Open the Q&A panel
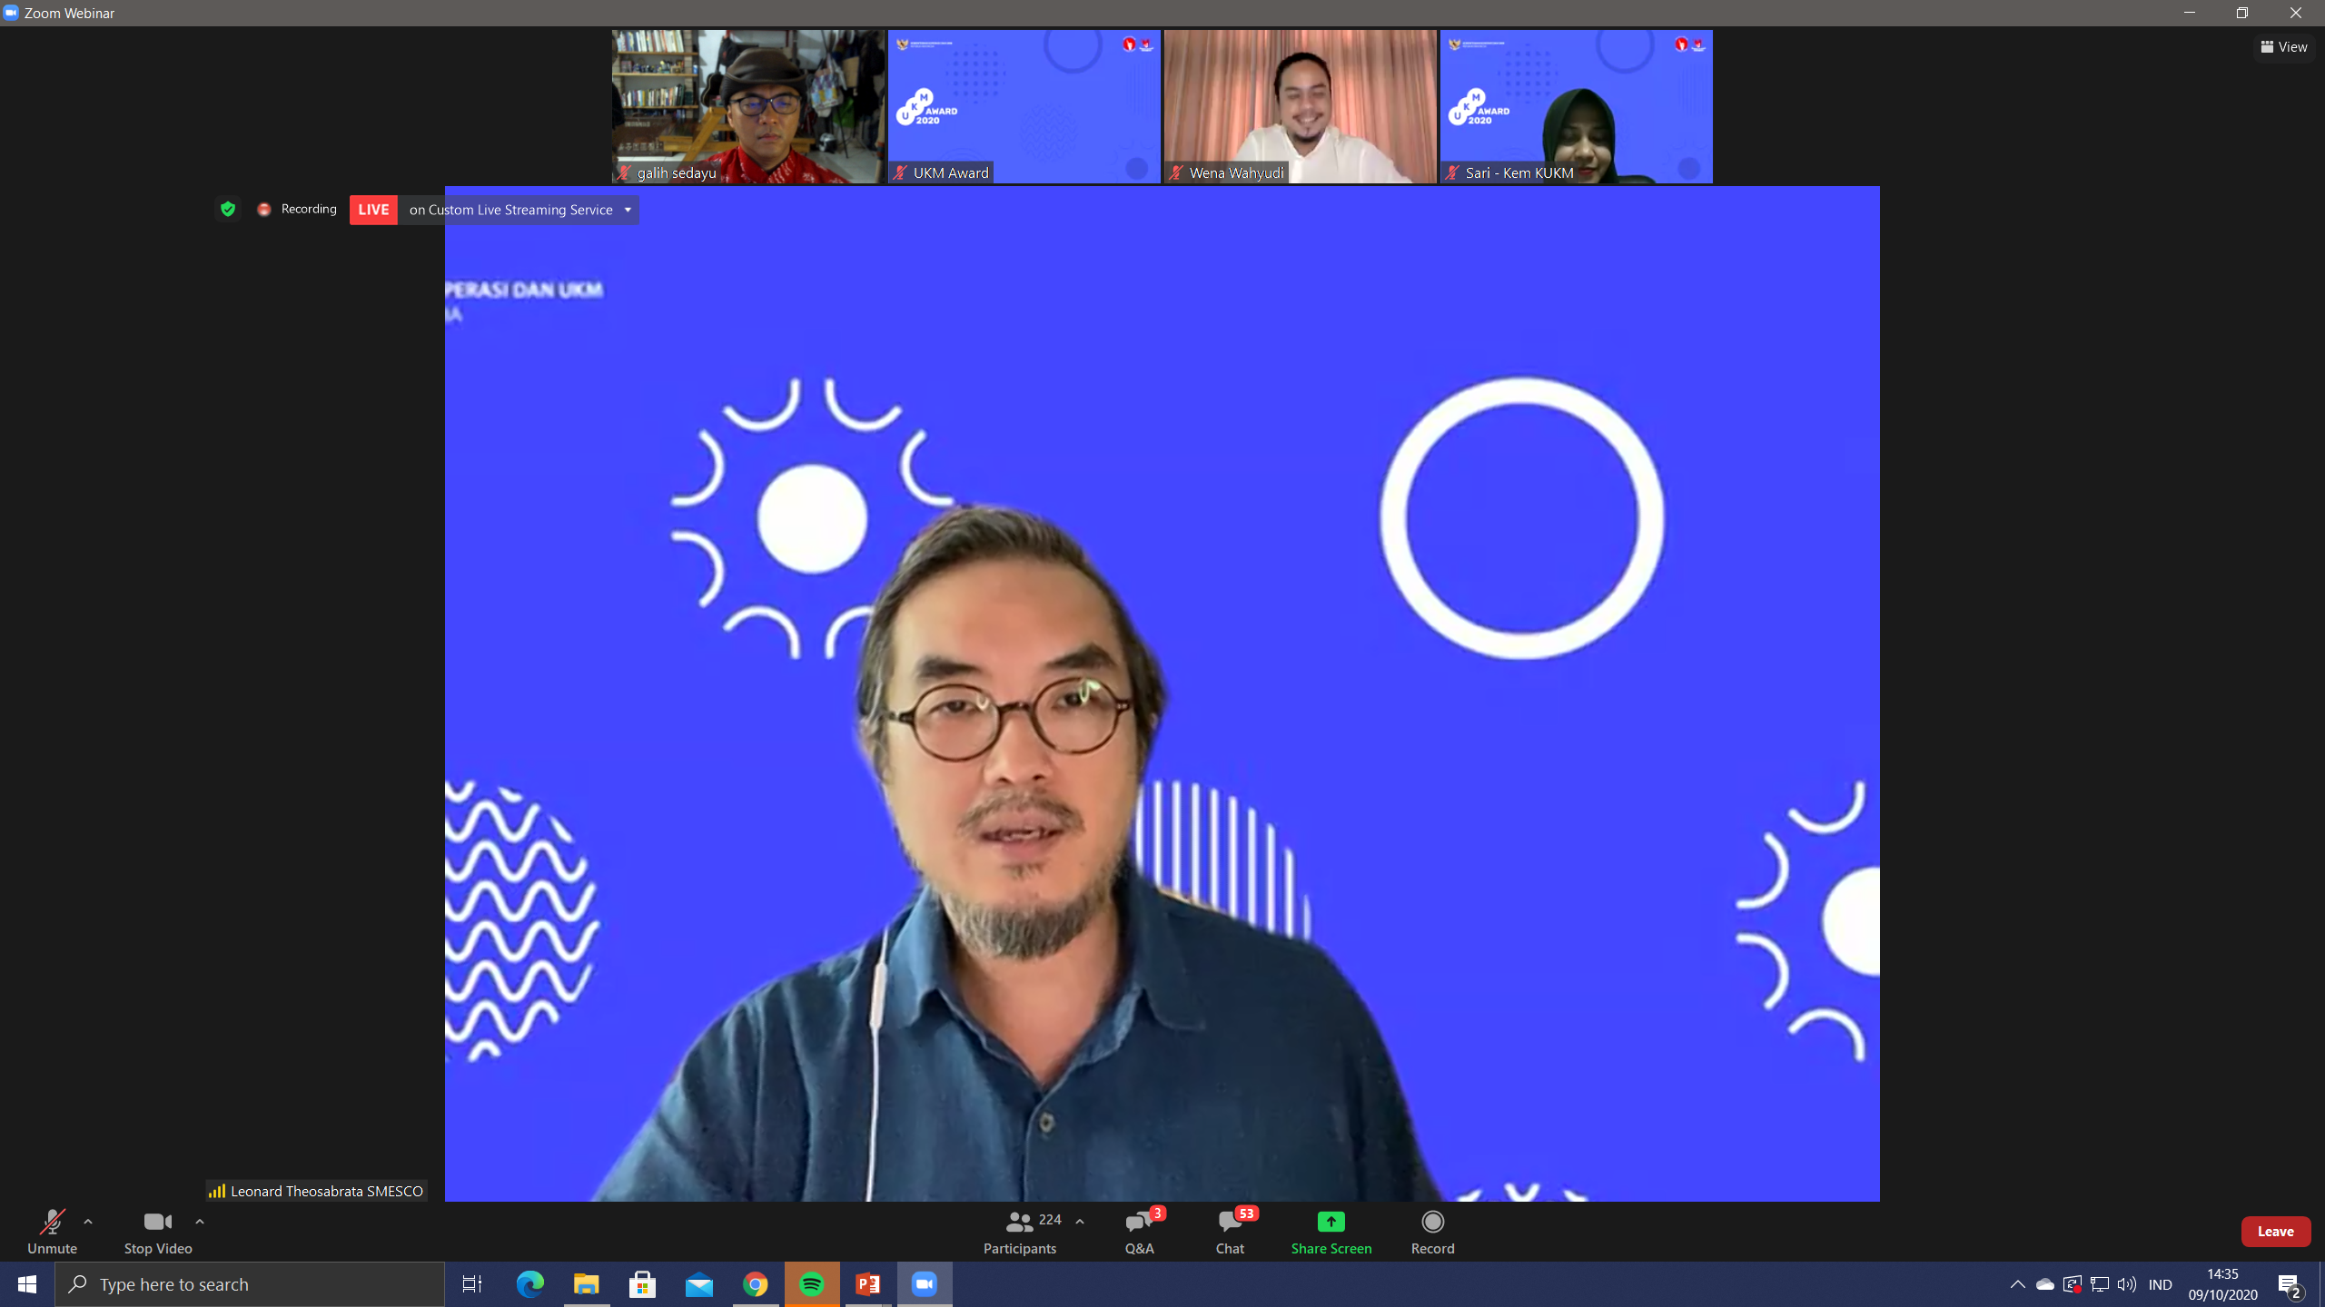Image resolution: width=2325 pixels, height=1307 pixels. 1138,1231
